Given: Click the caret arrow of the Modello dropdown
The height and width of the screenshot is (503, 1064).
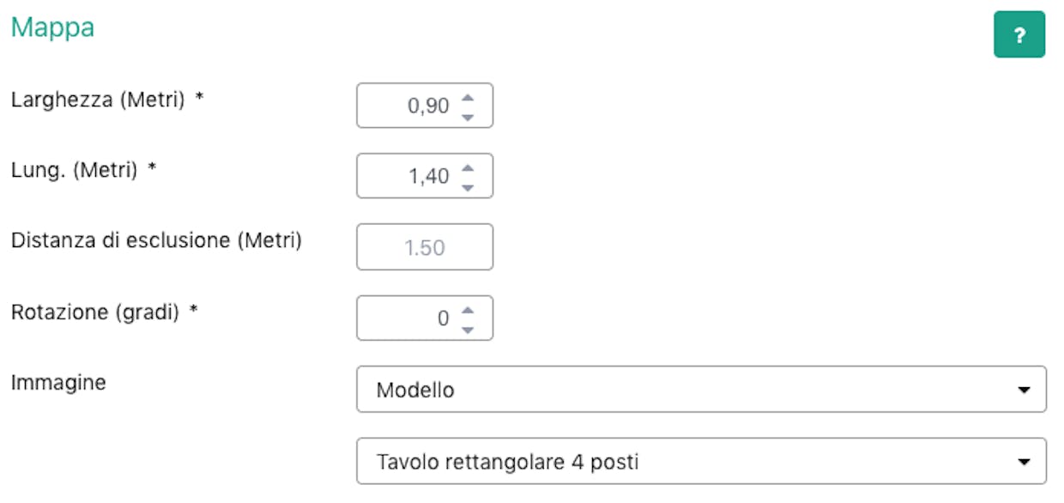Looking at the screenshot, I should click(x=1023, y=391).
